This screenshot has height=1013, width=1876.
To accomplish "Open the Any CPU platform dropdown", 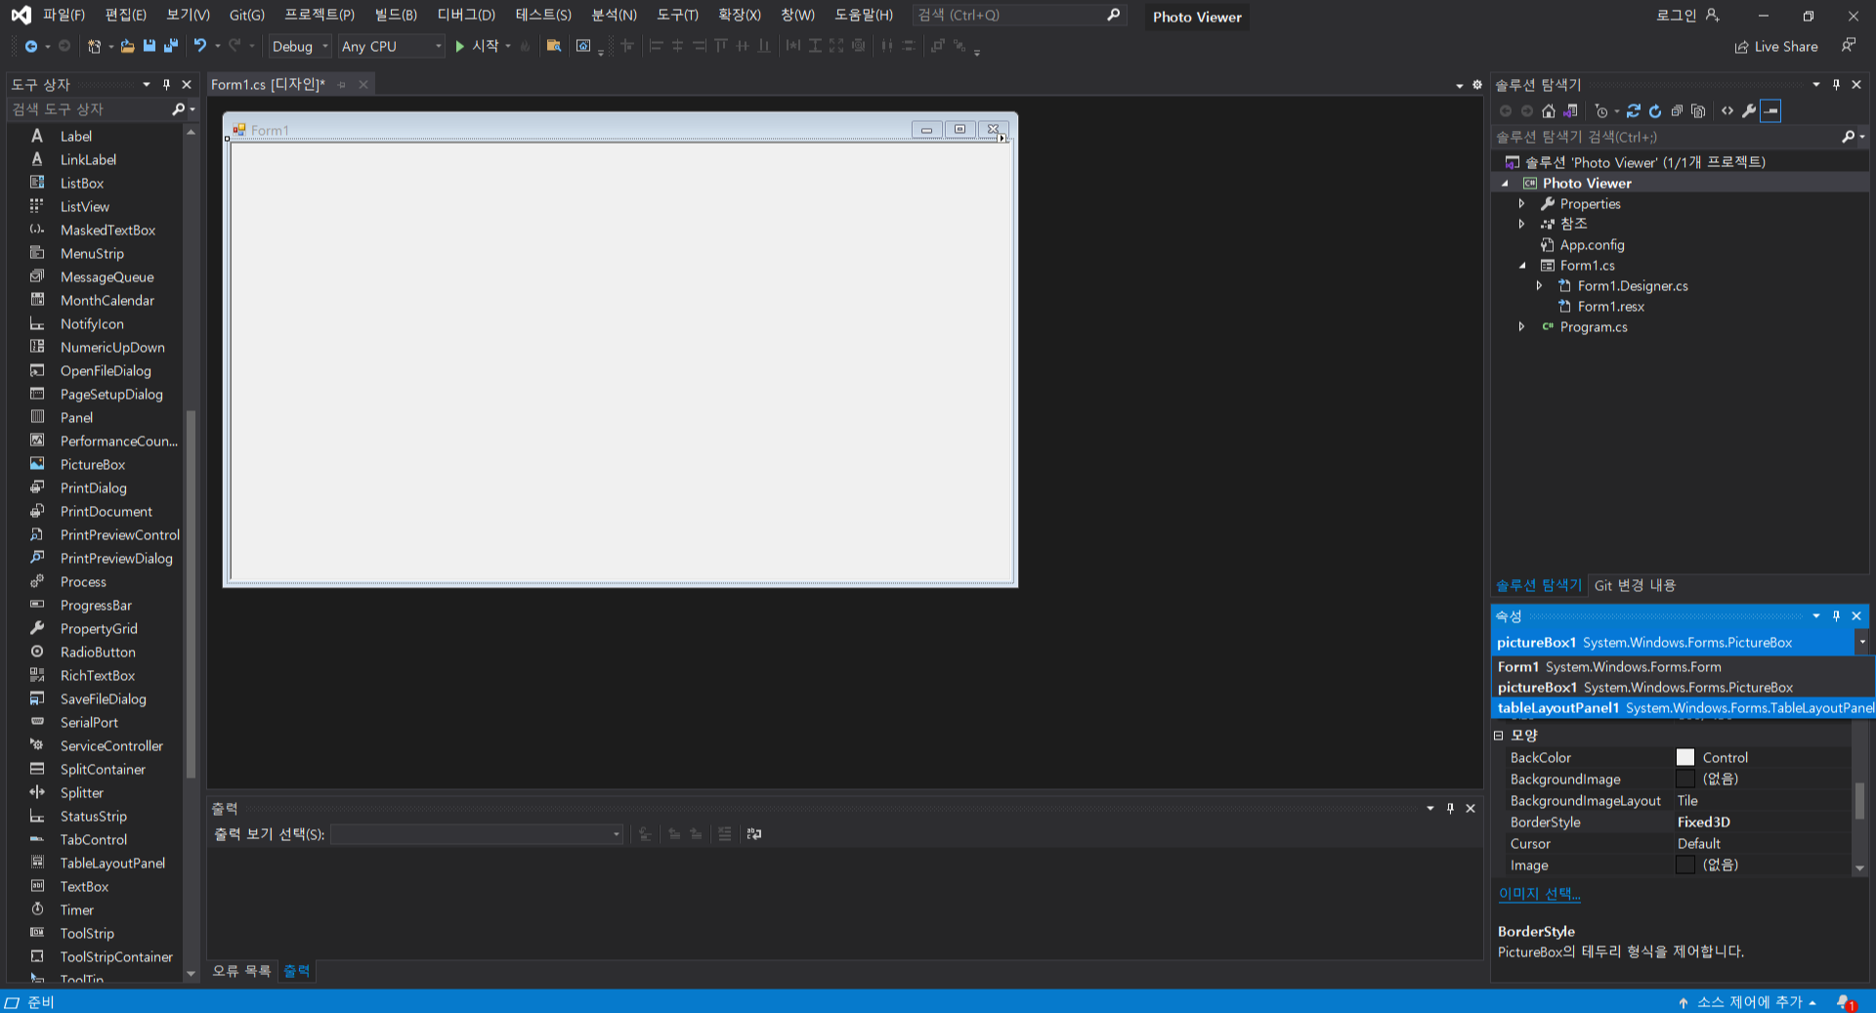I will [x=391, y=46].
